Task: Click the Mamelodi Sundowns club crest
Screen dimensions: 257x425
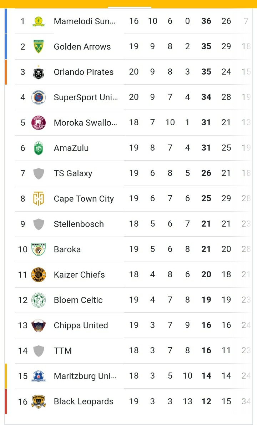Action: click(39, 21)
